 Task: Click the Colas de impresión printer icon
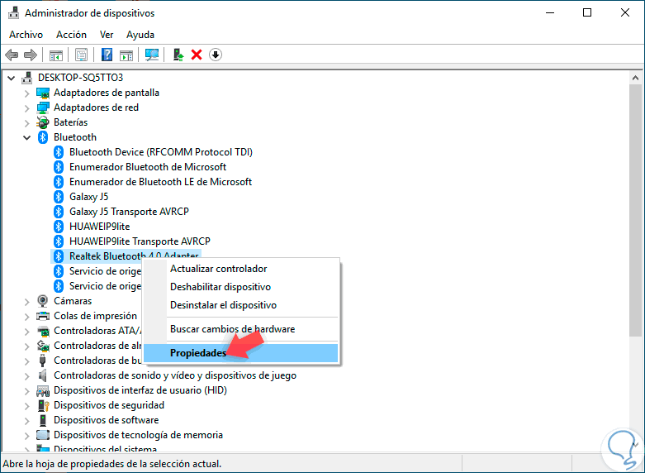[x=43, y=316]
